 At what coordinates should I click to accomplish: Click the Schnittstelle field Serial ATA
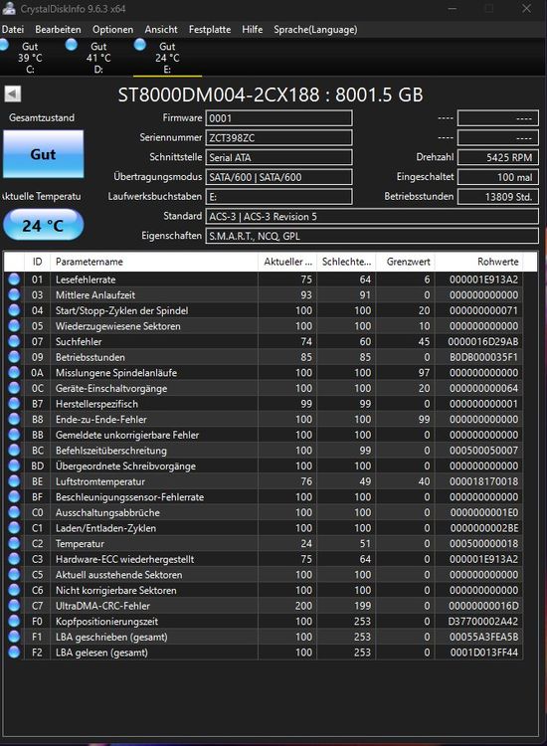(278, 157)
